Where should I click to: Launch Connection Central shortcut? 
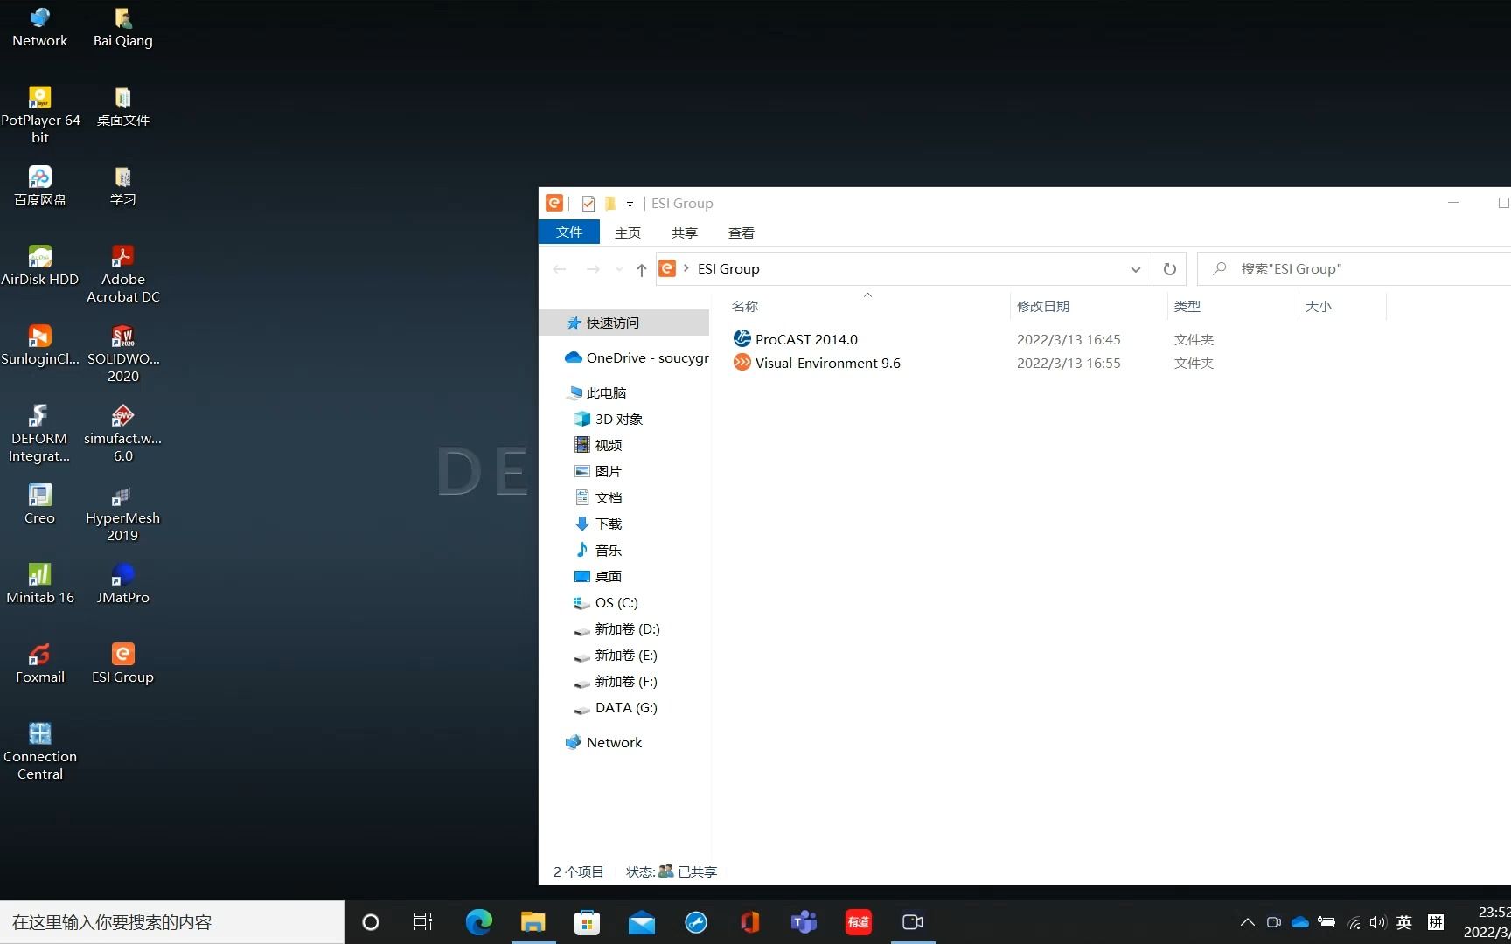(x=40, y=751)
